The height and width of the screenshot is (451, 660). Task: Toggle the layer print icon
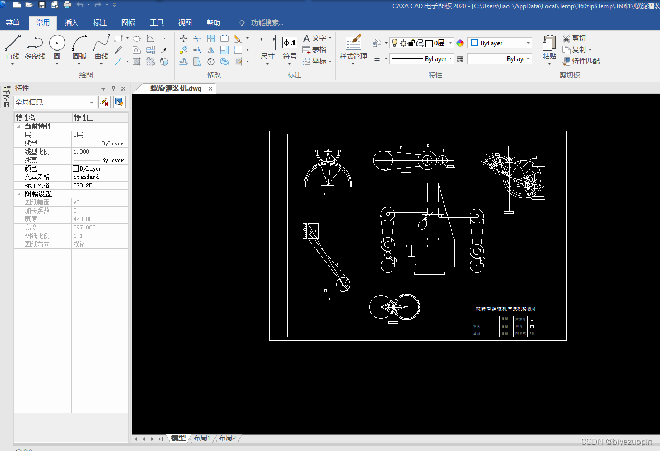click(420, 43)
